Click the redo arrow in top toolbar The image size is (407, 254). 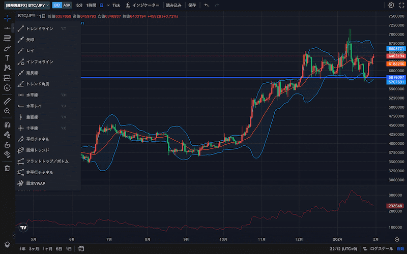(x=217, y=5)
